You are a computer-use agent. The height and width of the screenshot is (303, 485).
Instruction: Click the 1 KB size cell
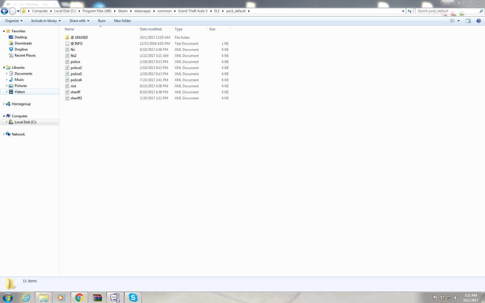[225, 44]
